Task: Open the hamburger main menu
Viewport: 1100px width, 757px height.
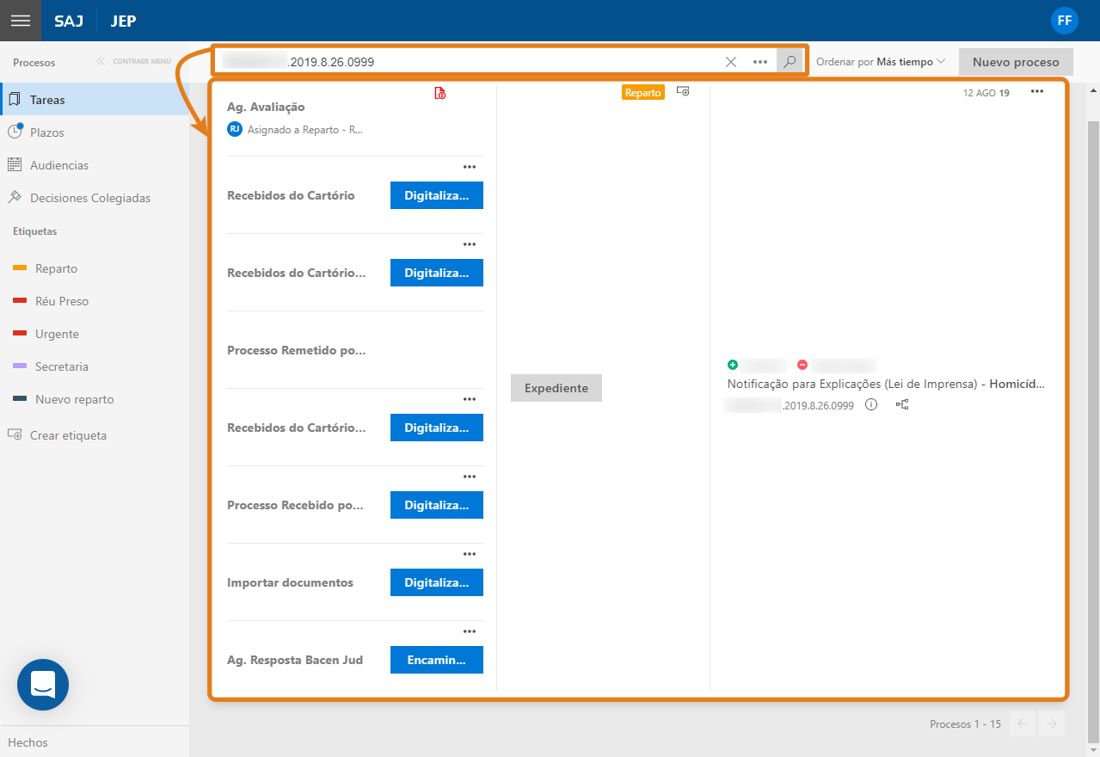Action: point(21,21)
